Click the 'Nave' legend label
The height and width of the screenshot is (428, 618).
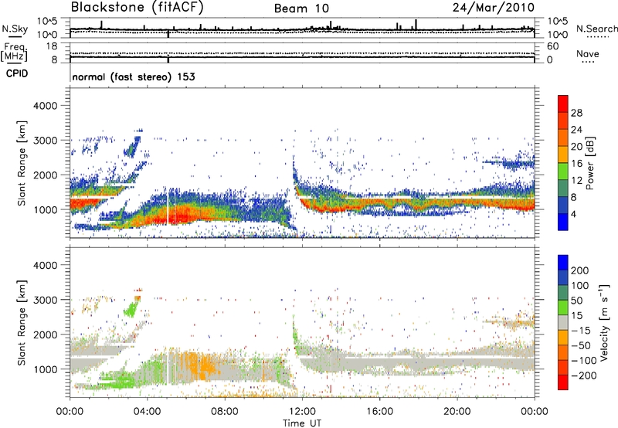coord(588,54)
